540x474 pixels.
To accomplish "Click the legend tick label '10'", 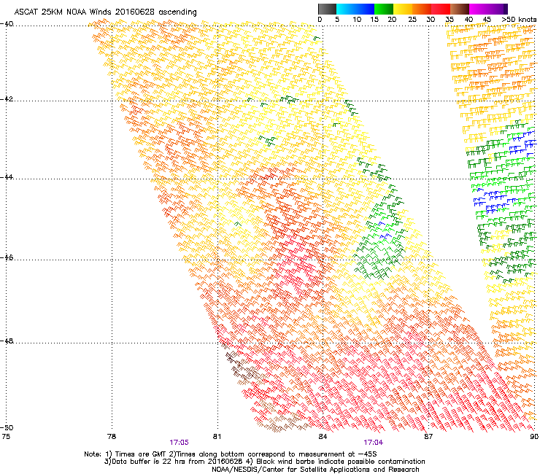I will point(357,20).
